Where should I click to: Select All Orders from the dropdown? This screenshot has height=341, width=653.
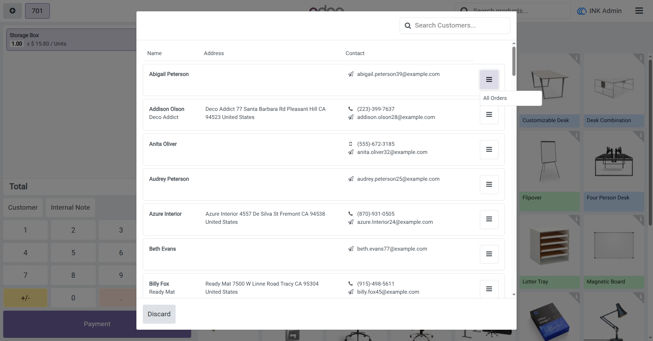coord(511,98)
